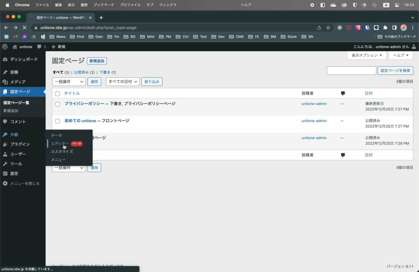Click the comments bubble in admin bar

(39, 47)
